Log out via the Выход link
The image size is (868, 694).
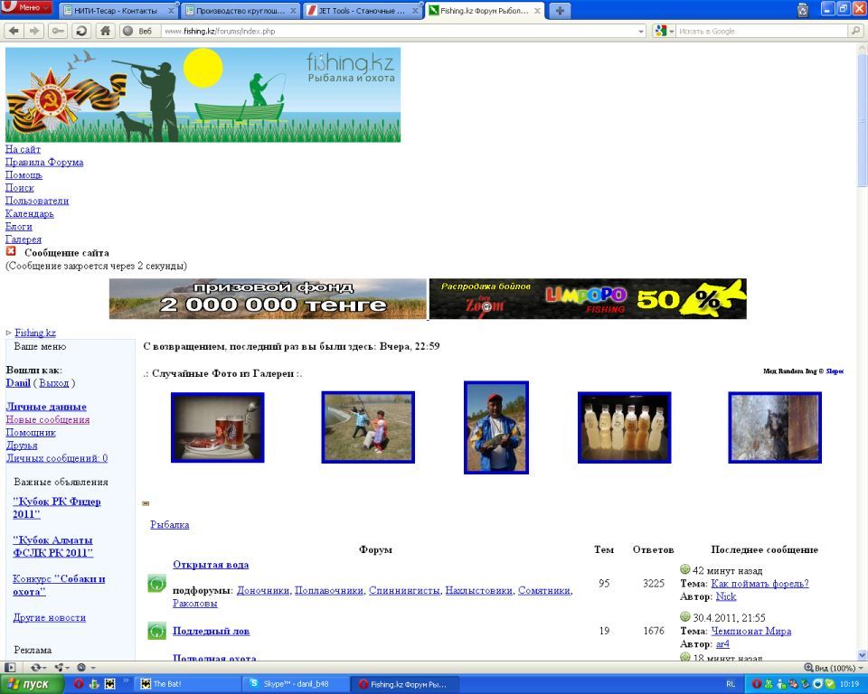[53, 383]
